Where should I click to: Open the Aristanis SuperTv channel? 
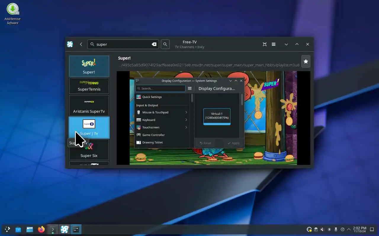point(89,105)
